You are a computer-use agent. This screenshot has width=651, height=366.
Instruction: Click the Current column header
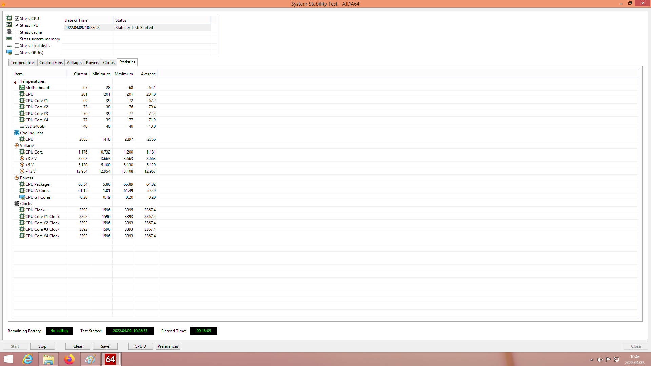78,74
